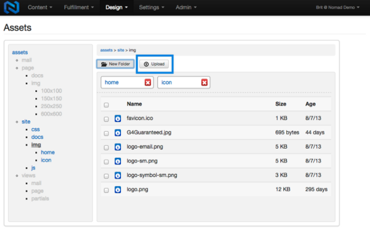Open the icon folder tile
The width and height of the screenshot is (370, 230).
(x=184, y=83)
